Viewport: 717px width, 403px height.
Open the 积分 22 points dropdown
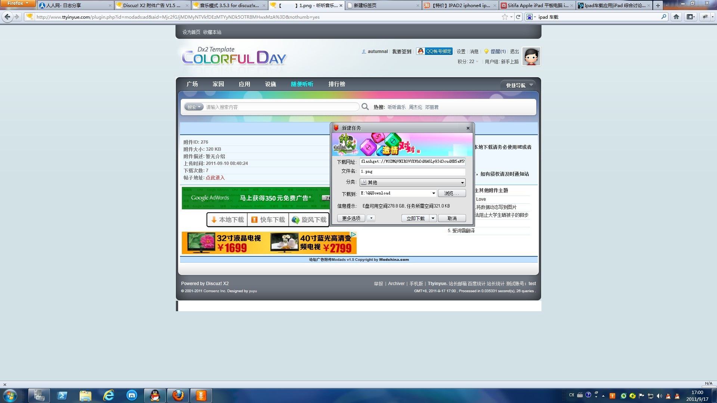[468, 62]
